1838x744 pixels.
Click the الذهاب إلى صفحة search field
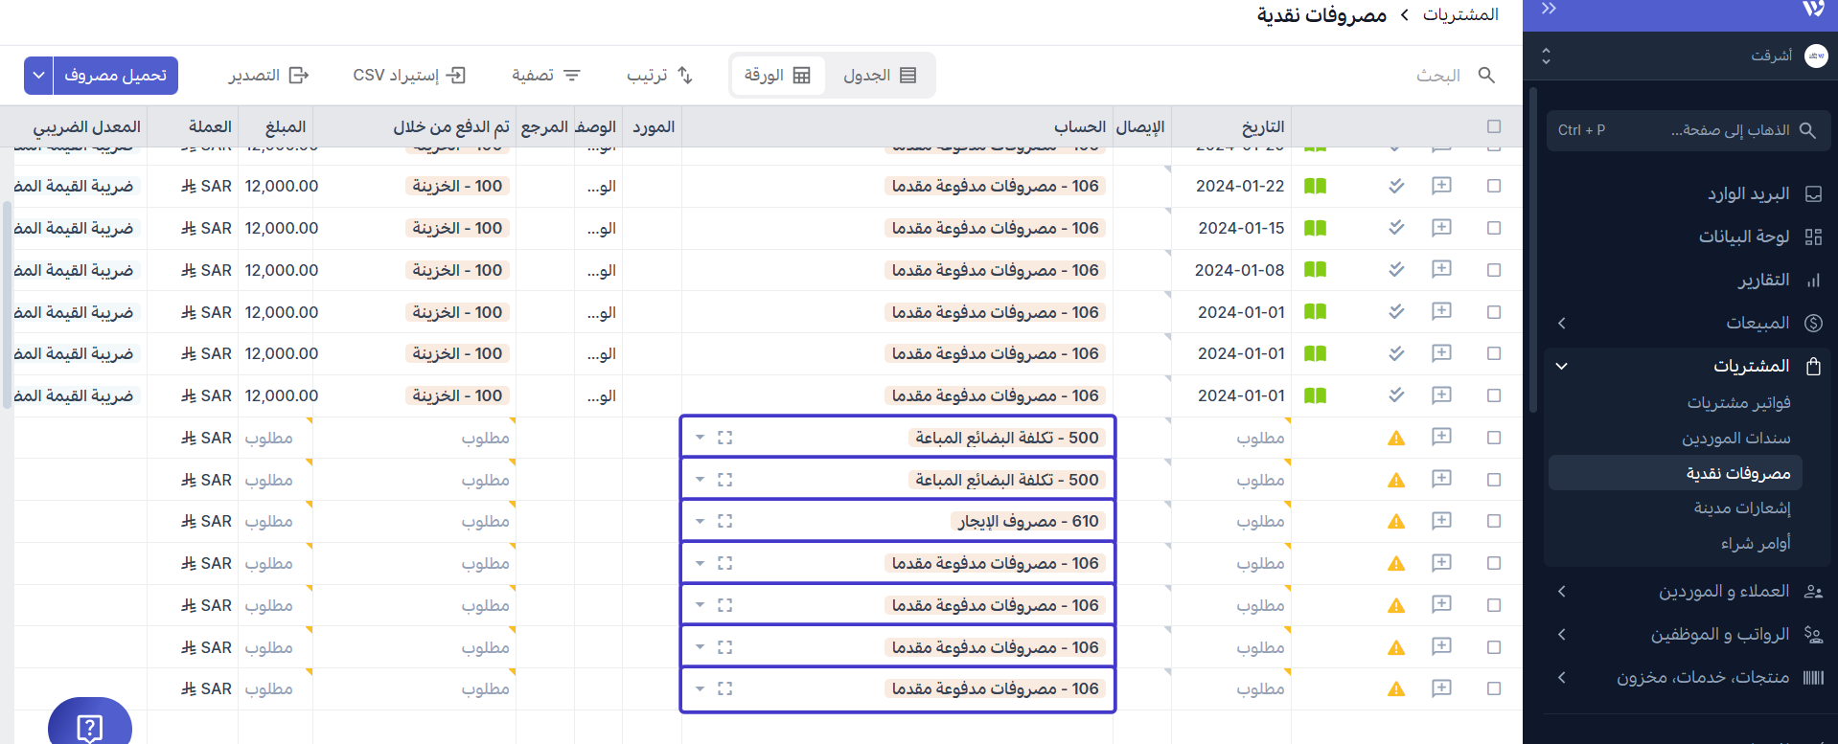pyautogui.click(x=1689, y=130)
